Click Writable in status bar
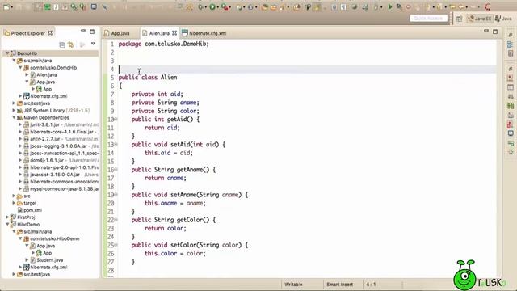 click(x=293, y=284)
